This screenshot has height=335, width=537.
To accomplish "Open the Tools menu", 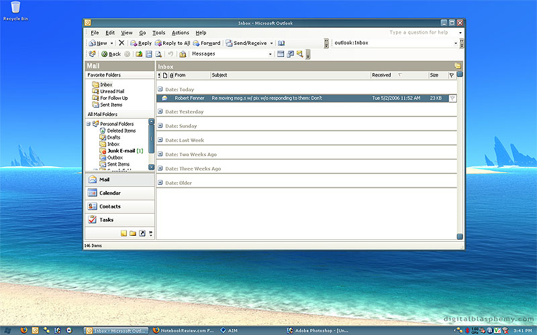I will [x=158, y=32].
